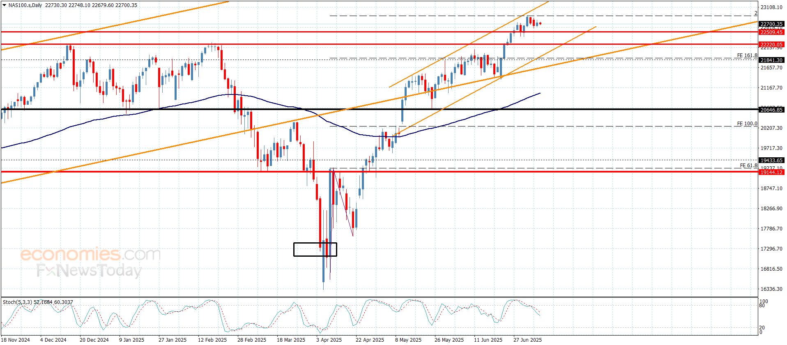Image resolution: width=787 pixels, height=345 pixels.
Task: Click the 20207.30 price scale value
Action: [x=771, y=128]
